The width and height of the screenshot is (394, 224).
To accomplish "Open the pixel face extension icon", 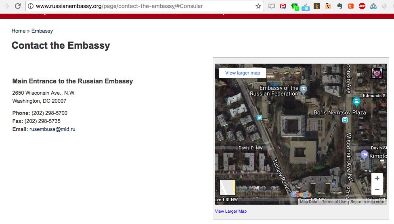I will click(328, 6).
